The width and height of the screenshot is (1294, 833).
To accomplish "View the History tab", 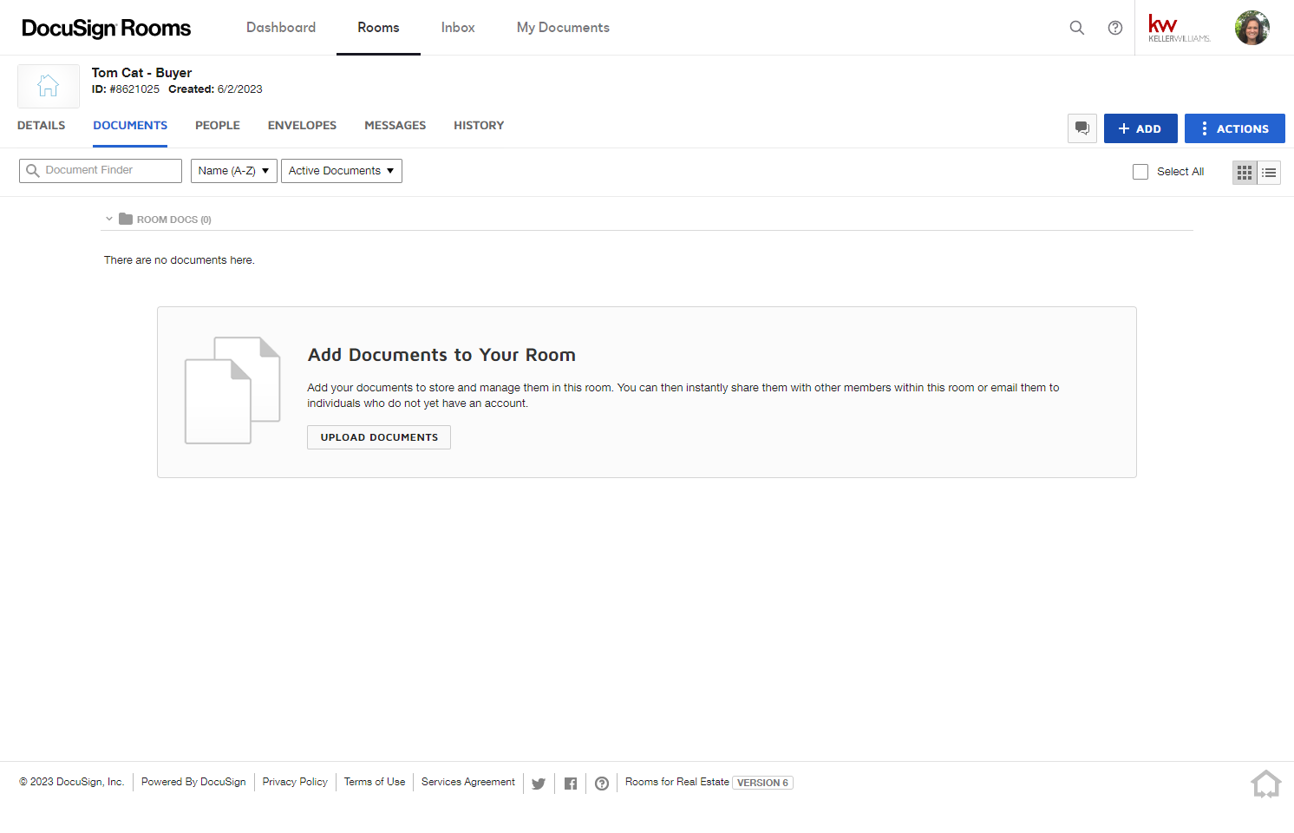I will point(479,126).
